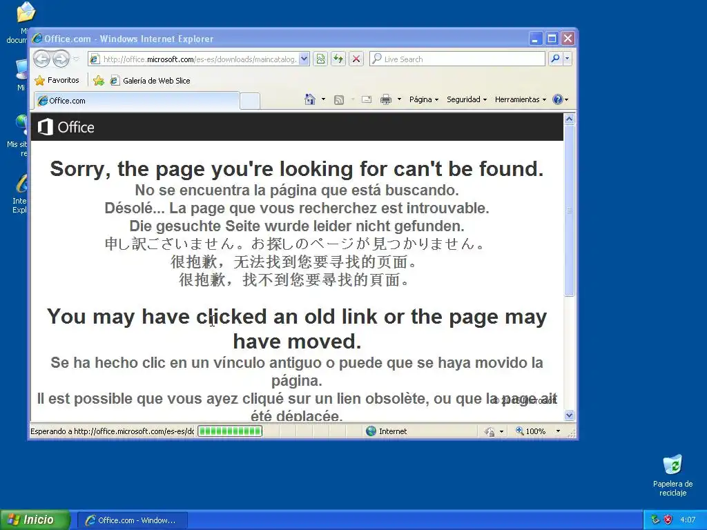The image size is (707, 530).
Task: Click the green page loading progress bar
Action: pyautogui.click(x=230, y=431)
